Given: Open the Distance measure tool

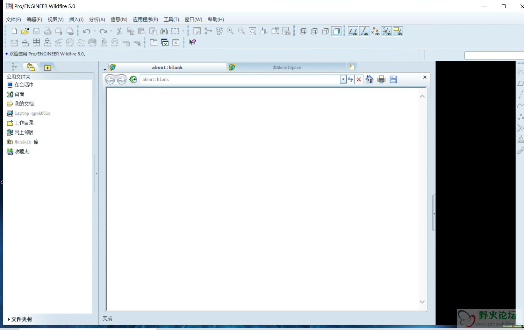Looking at the screenshot, I should coord(14,42).
